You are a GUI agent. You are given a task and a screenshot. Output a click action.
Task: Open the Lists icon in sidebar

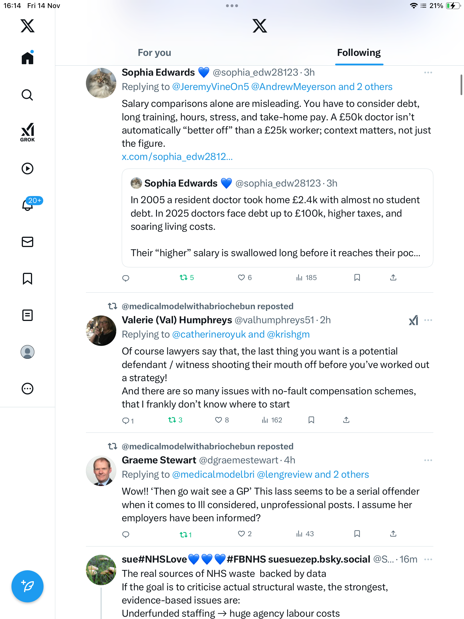tap(27, 315)
